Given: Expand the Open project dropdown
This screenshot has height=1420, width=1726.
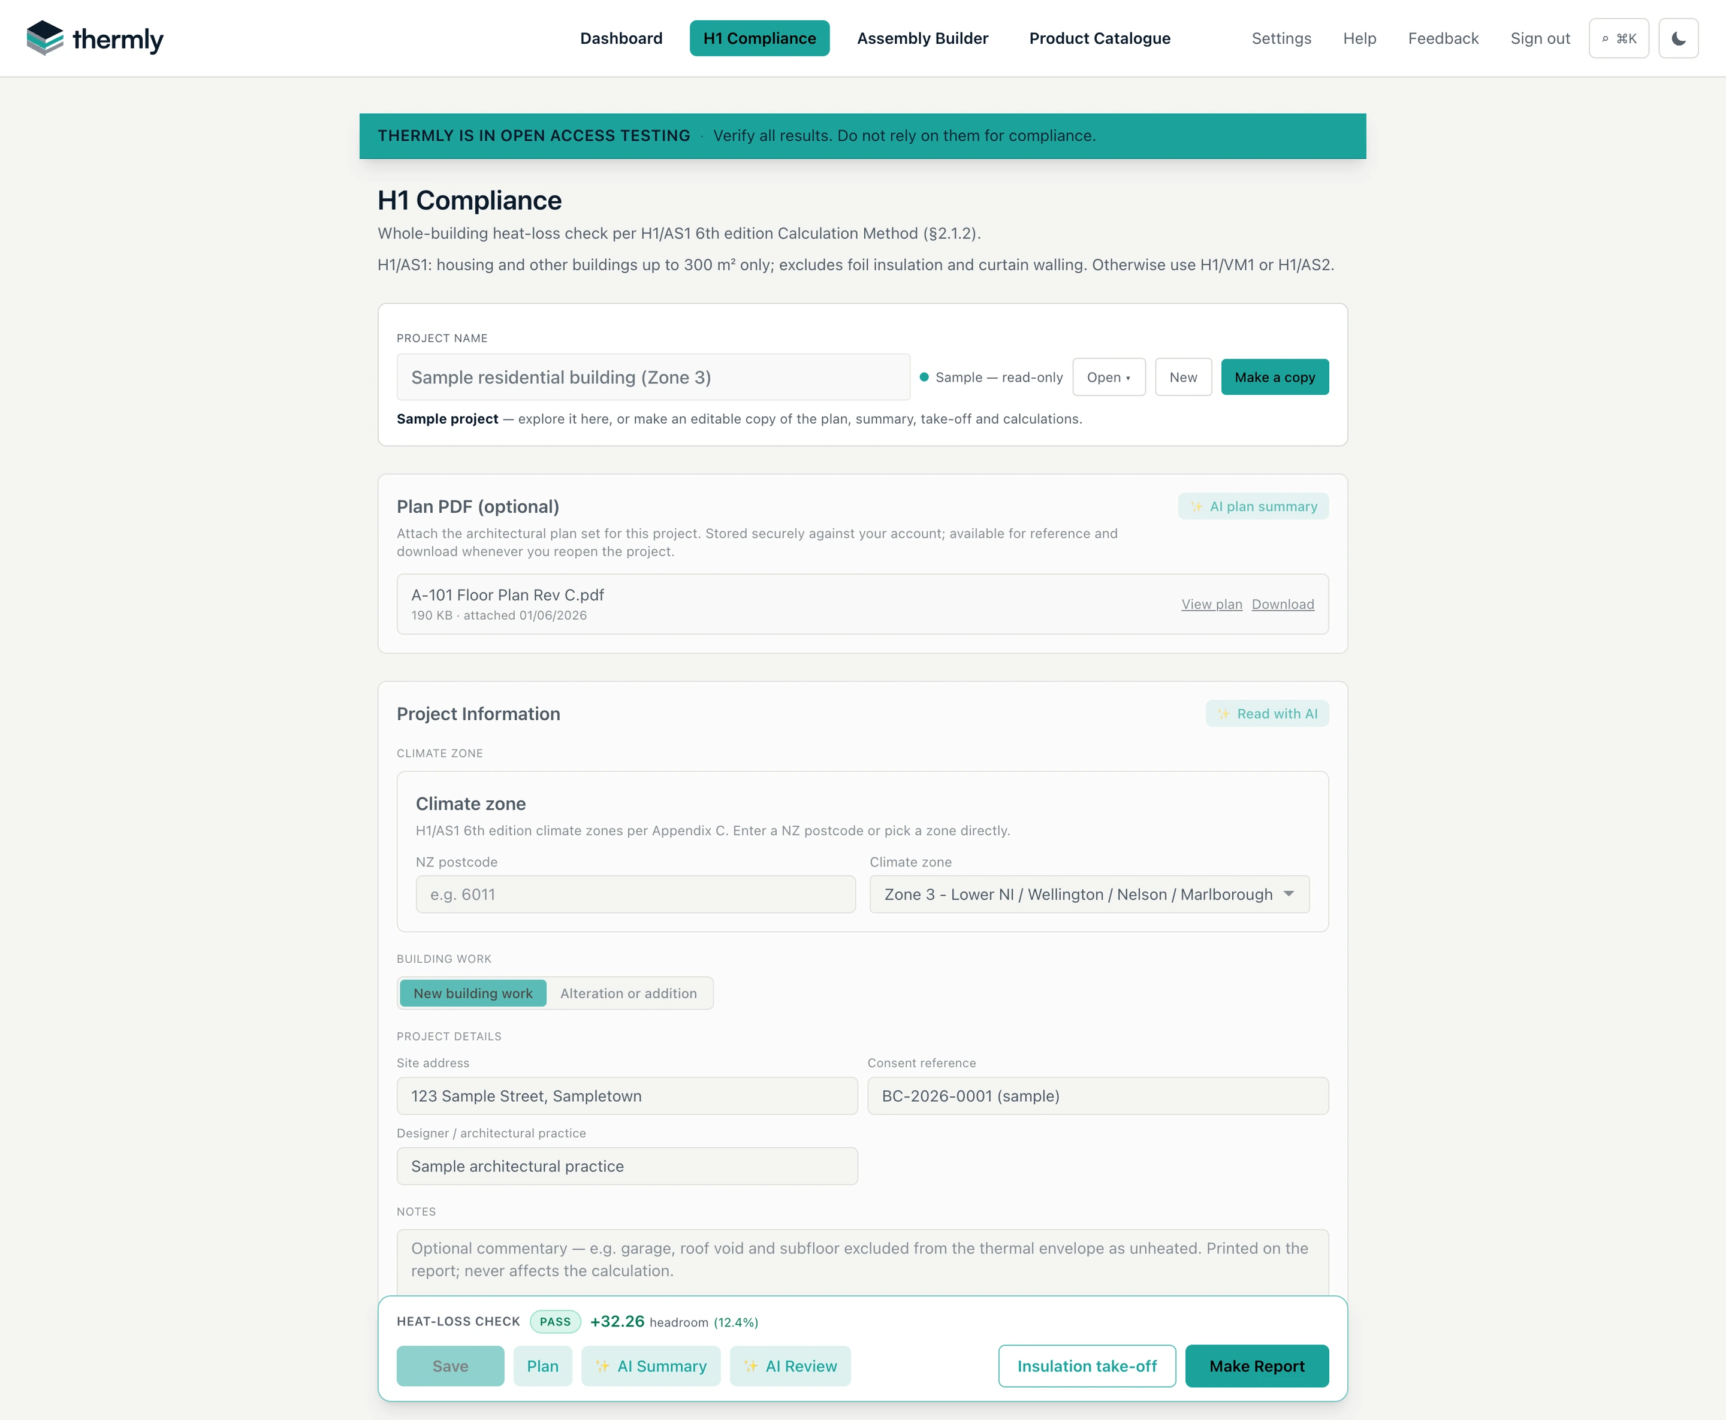Looking at the screenshot, I should 1108,377.
